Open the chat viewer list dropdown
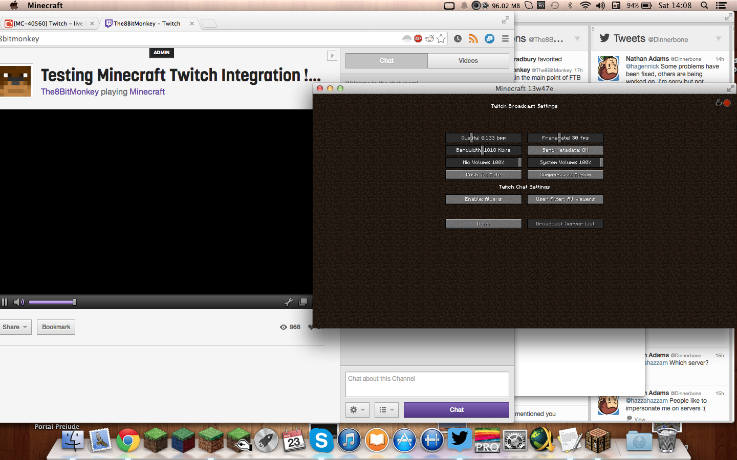This screenshot has height=460, width=737. click(386, 410)
